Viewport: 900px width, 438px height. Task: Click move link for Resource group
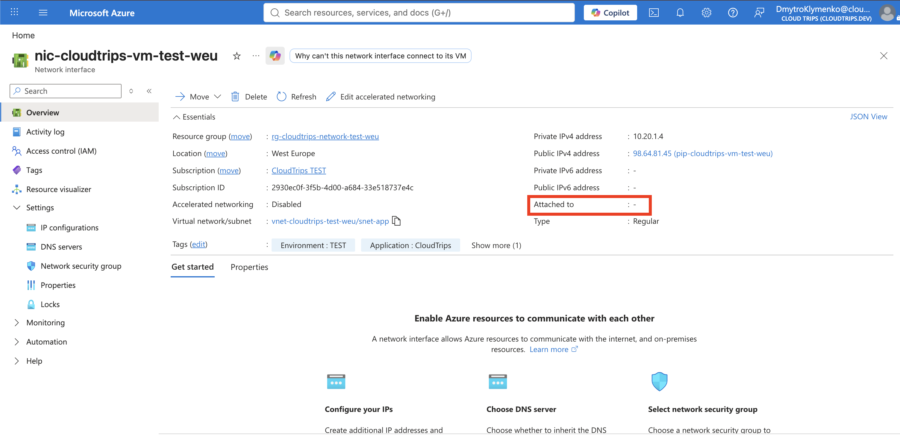240,136
